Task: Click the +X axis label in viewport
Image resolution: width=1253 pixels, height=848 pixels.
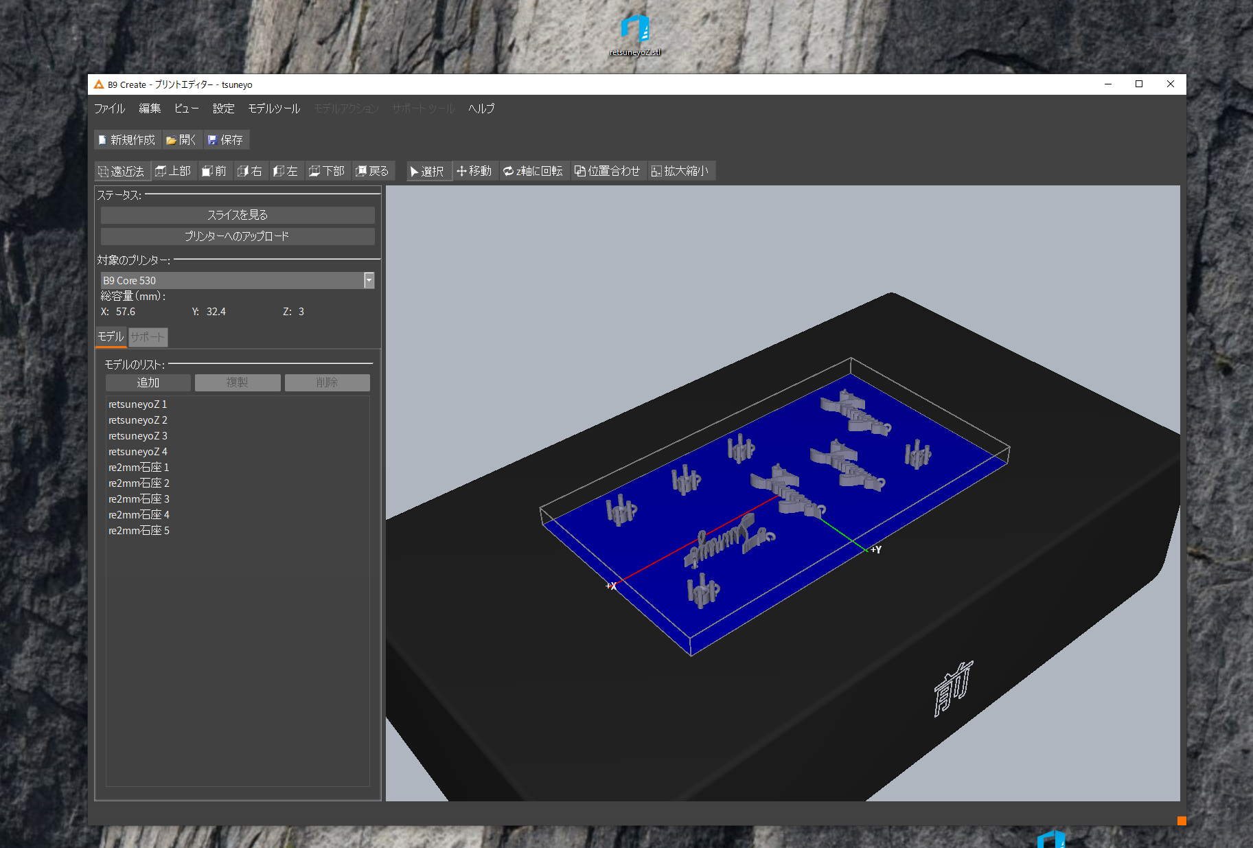Action: 611,586
